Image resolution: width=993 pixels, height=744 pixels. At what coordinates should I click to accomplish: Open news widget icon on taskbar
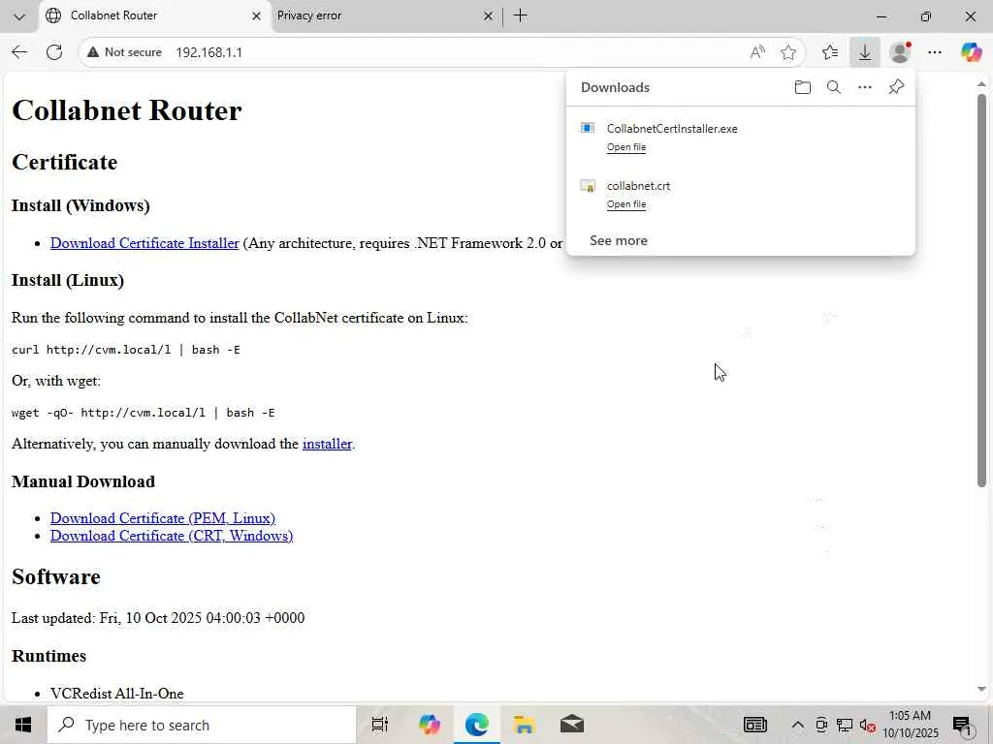(754, 725)
